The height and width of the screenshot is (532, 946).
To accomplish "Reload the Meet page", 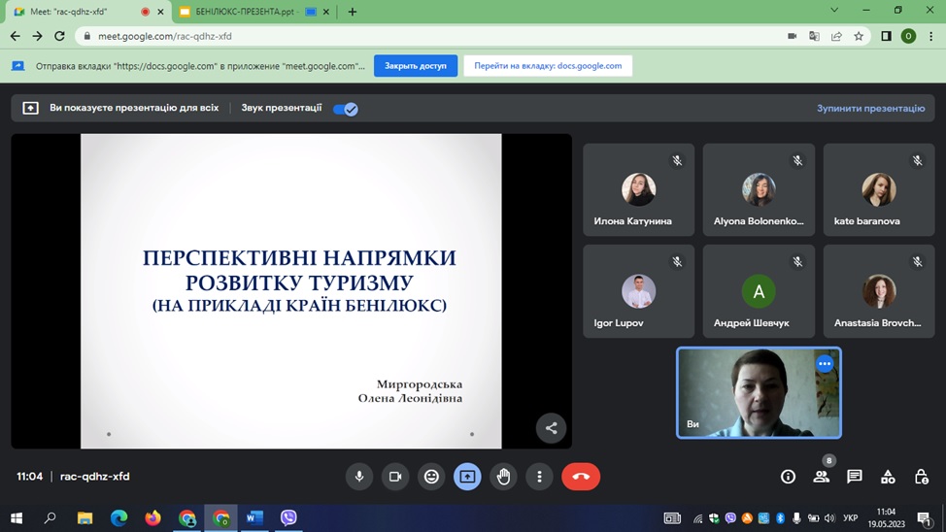I will (x=59, y=36).
